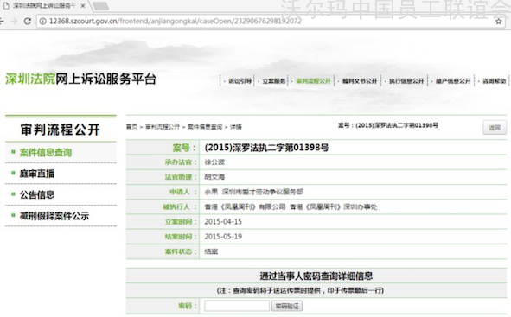
Task: Click the filing date 2015-04-15
Action: click(223, 222)
